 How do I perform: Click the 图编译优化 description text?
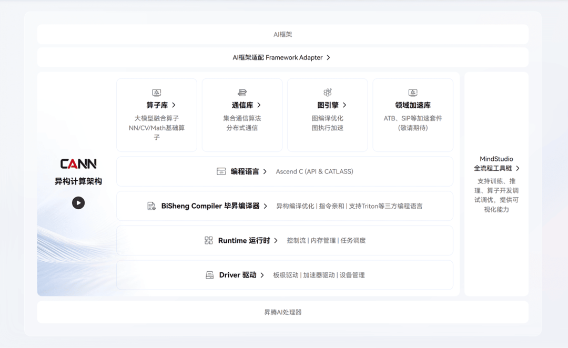pyautogui.click(x=328, y=118)
